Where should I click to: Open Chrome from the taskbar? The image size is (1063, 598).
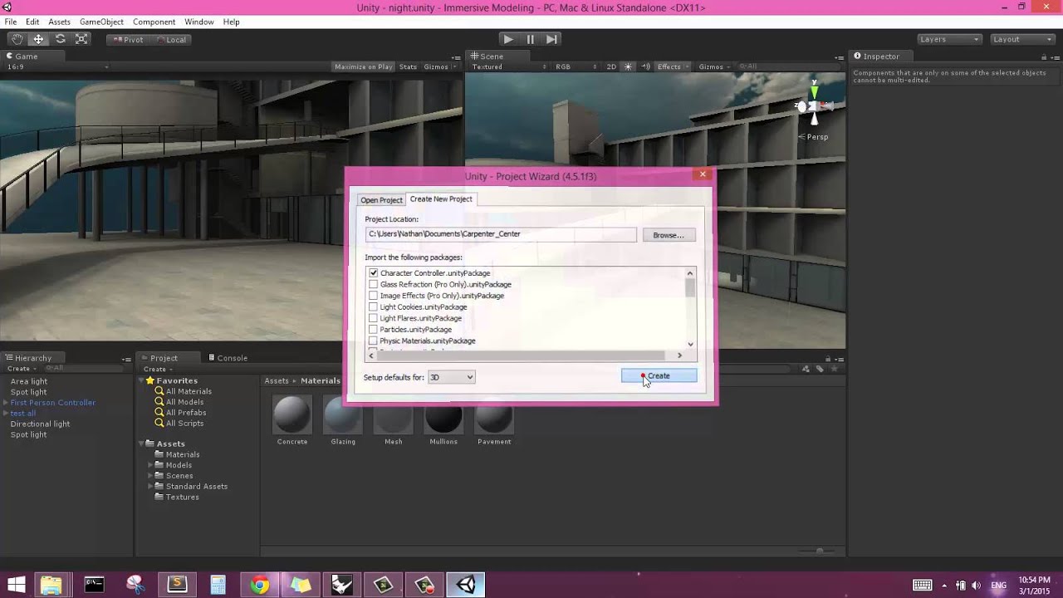[260, 585]
